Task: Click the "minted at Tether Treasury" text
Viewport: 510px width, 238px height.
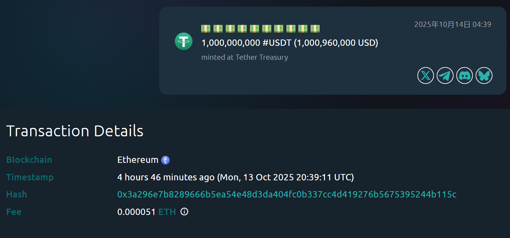Action: coord(245,57)
